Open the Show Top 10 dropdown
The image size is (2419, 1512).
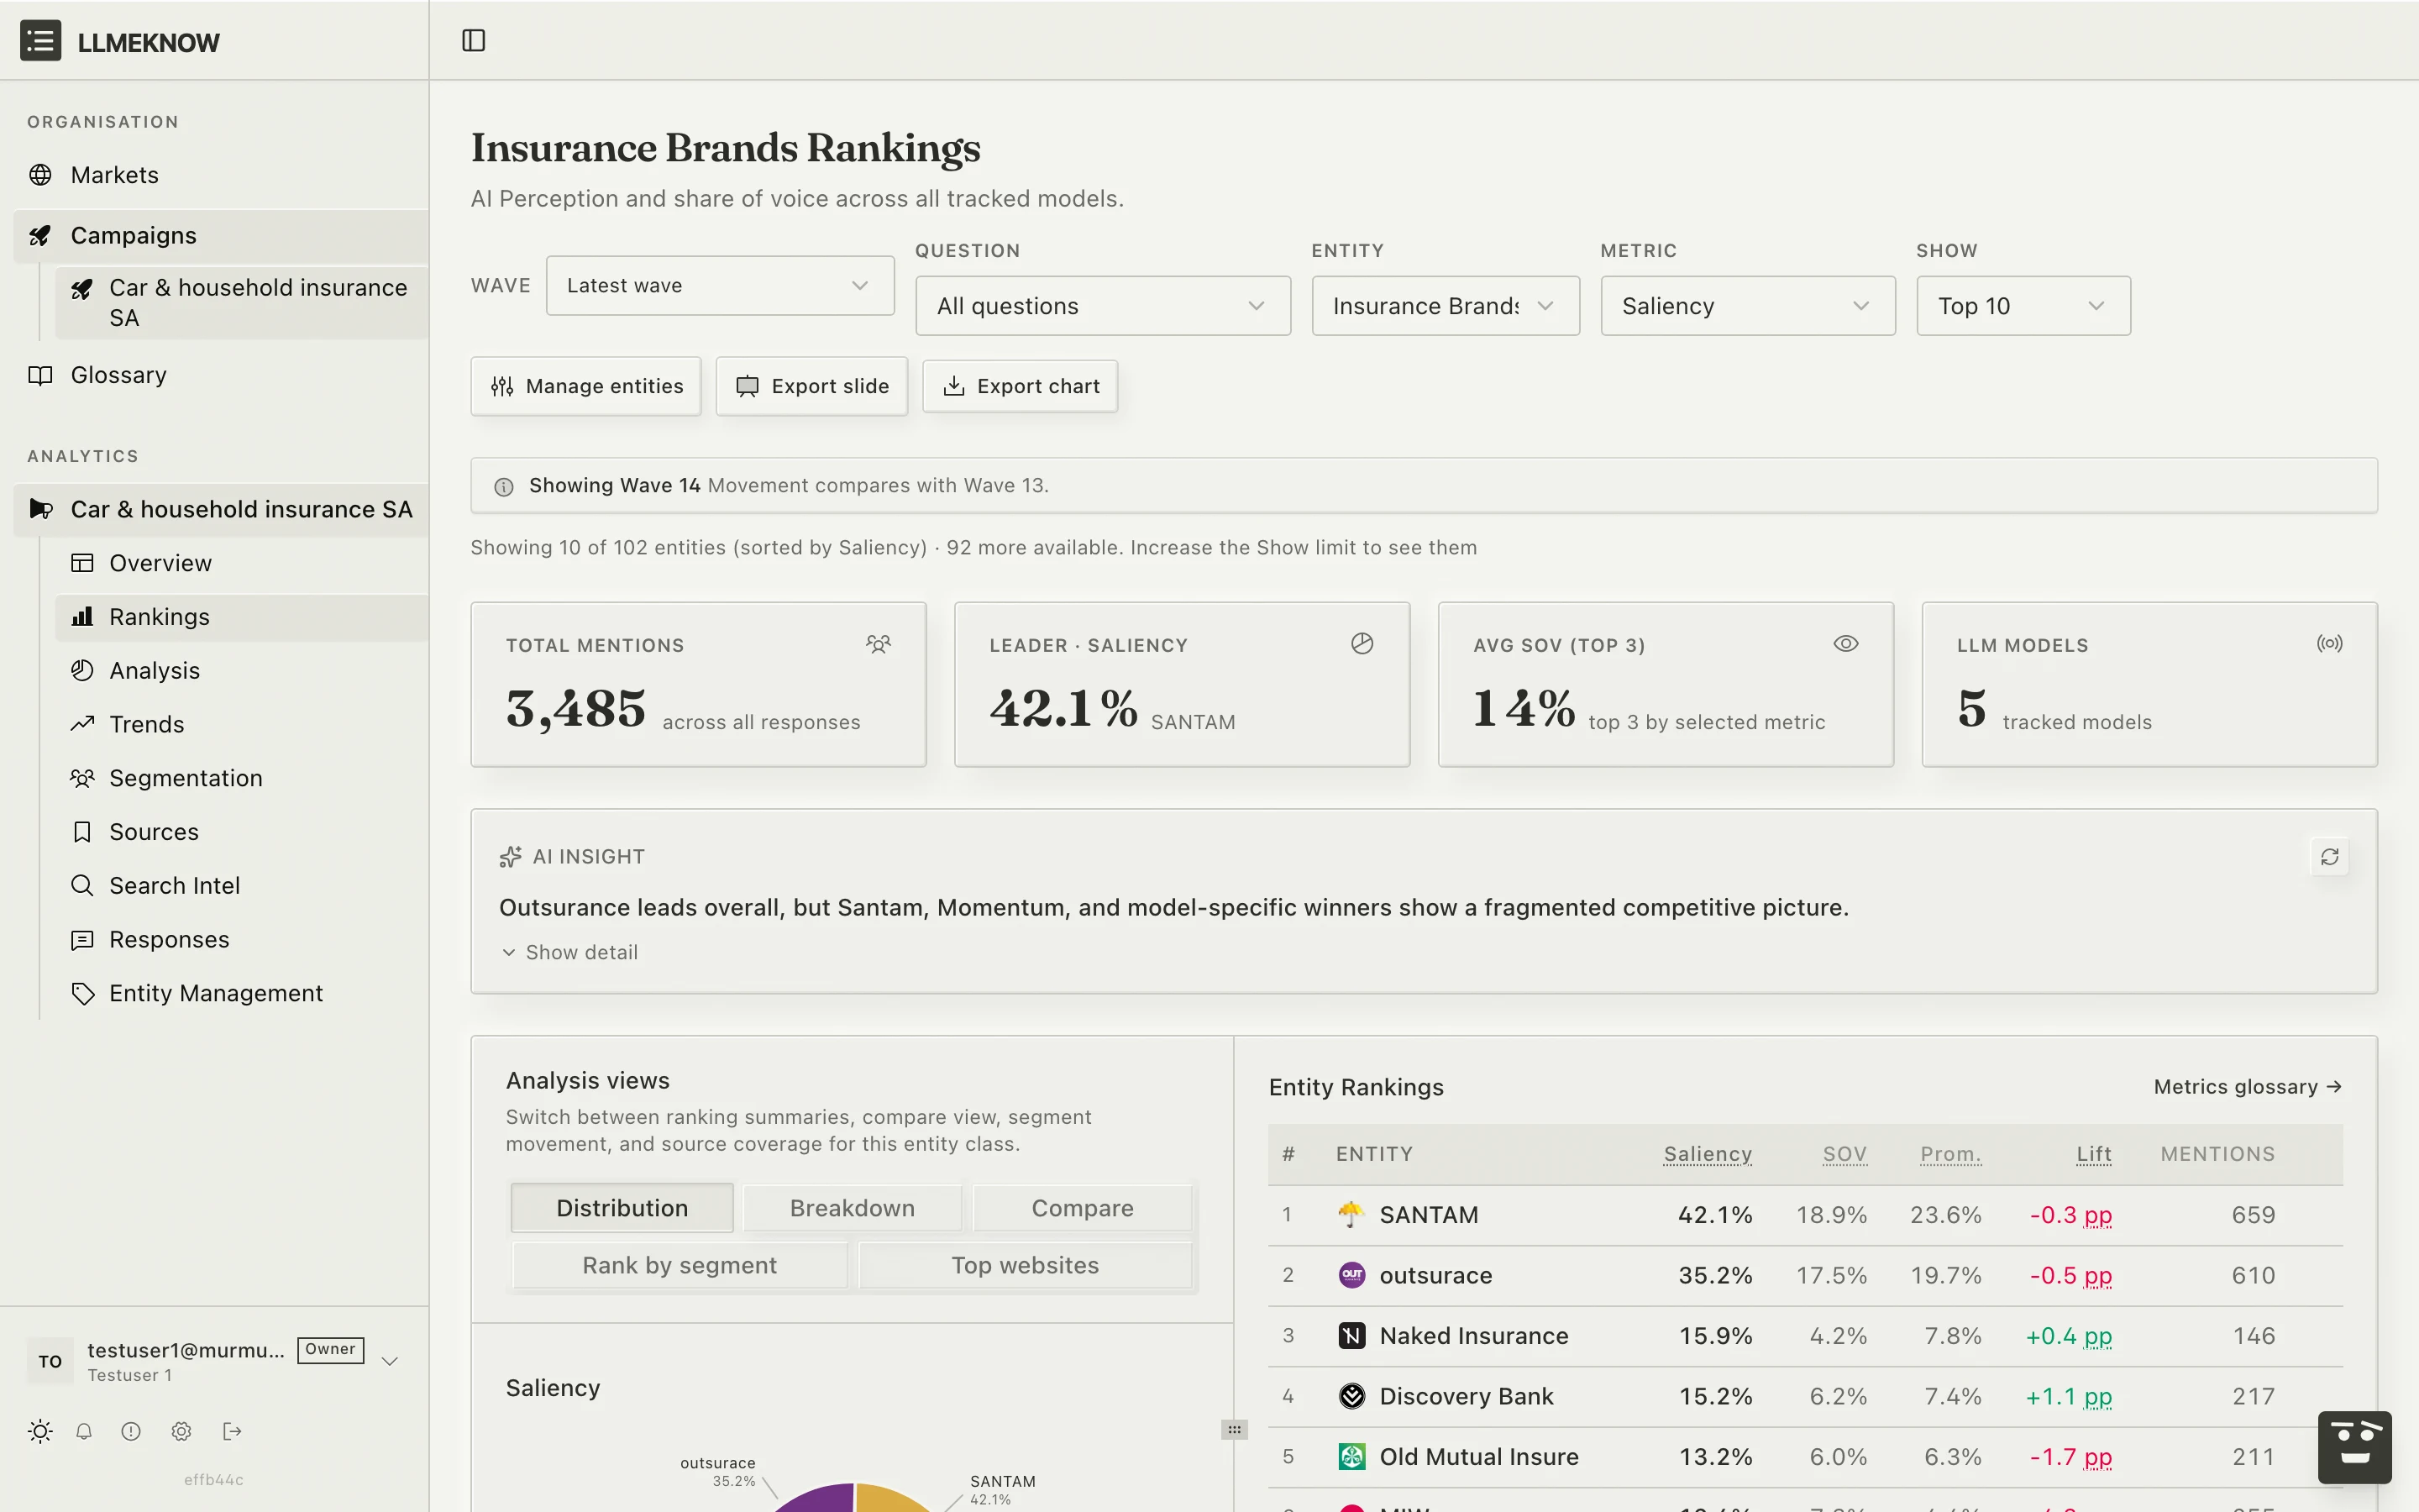2023,306
